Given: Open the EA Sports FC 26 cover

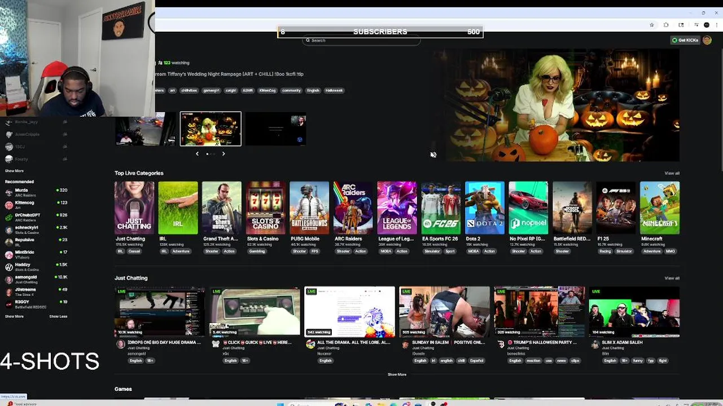Looking at the screenshot, I should tap(441, 208).
